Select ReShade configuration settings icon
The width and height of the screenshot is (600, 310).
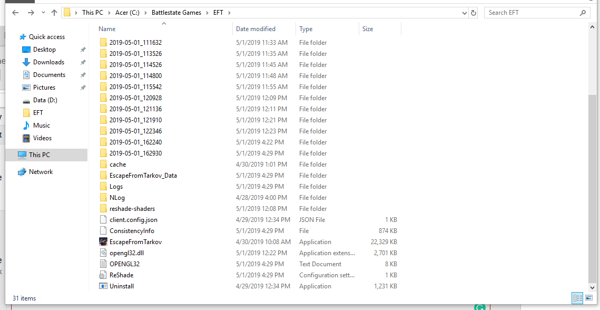tap(103, 275)
